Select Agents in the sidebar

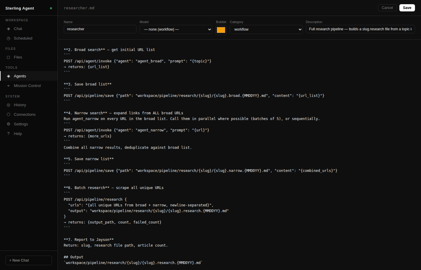click(29, 76)
